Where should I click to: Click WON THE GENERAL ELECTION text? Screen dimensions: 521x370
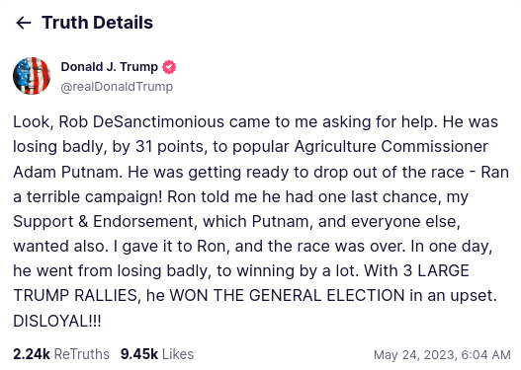coord(287,296)
